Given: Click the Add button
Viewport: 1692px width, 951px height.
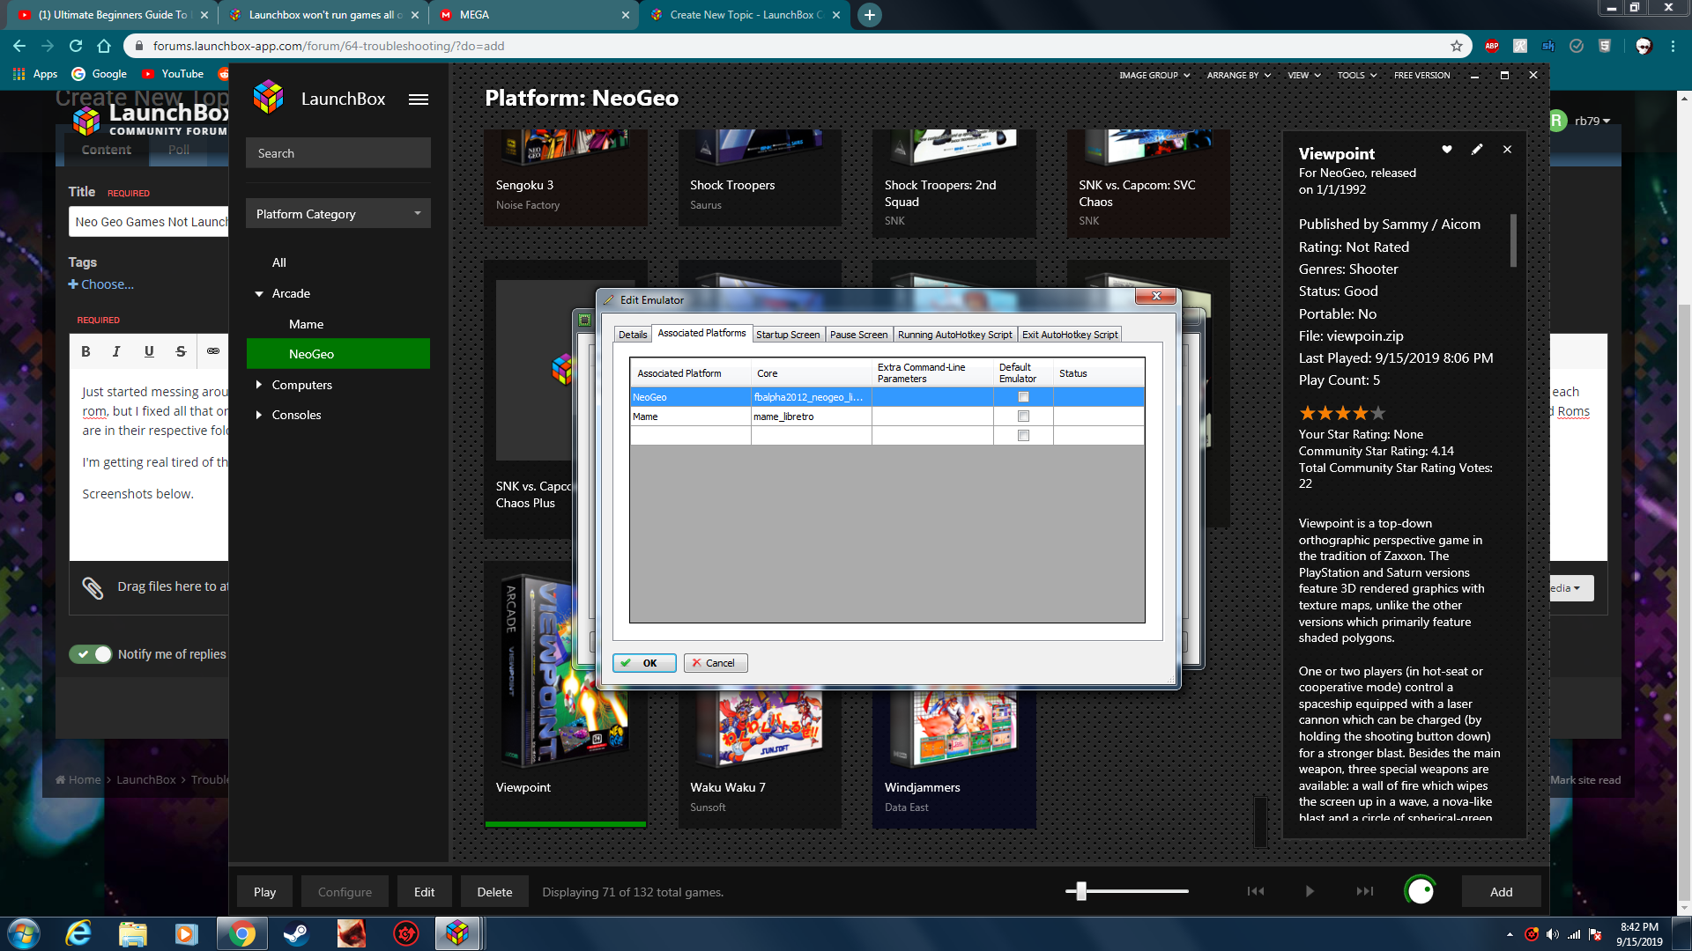Looking at the screenshot, I should tap(1501, 892).
